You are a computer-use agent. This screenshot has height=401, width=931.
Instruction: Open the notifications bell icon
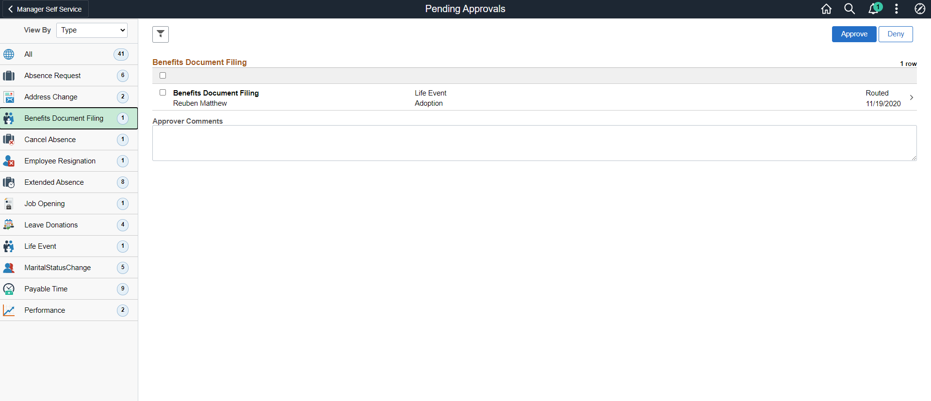point(874,9)
